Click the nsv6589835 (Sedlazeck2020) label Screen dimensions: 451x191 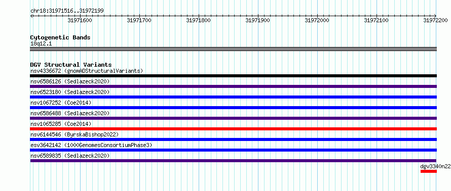pyautogui.click(x=70, y=156)
